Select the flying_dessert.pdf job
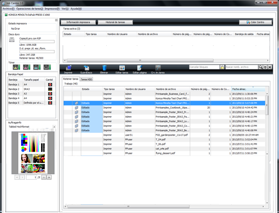279x213 pixels. click(x=164, y=153)
